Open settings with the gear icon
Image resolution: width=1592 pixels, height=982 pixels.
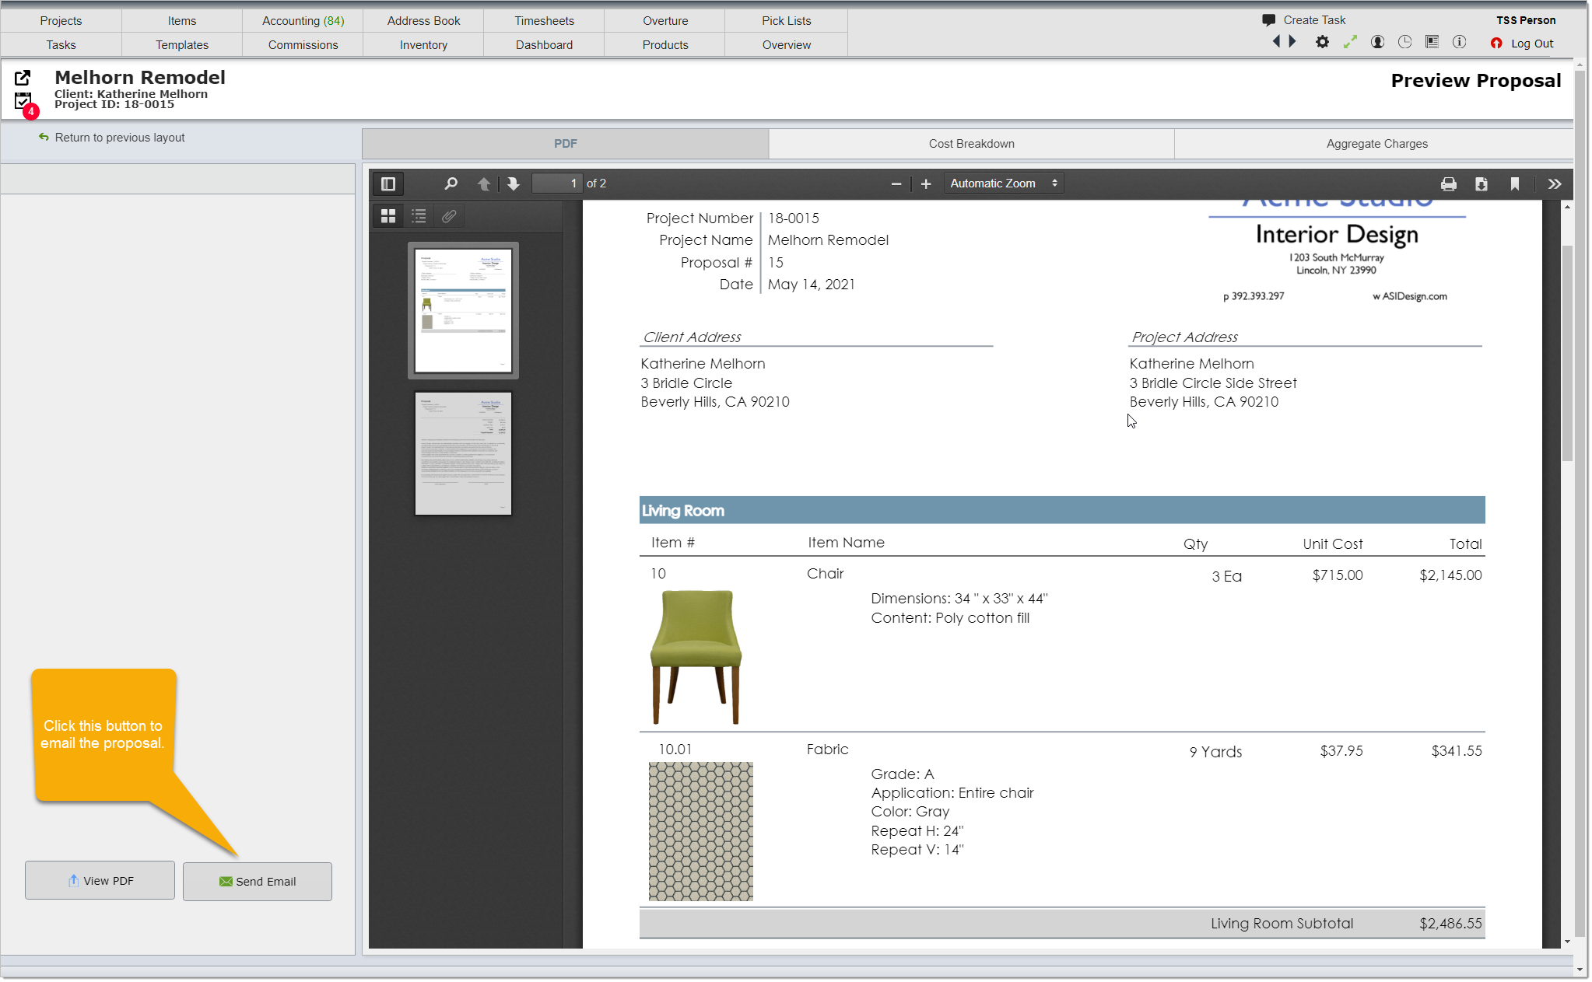[1322, 42]
